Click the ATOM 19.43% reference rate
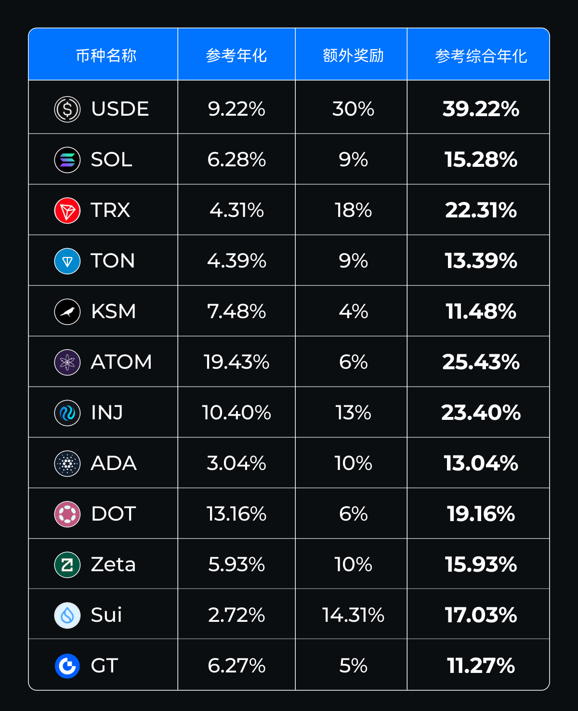 tap(236, 362)
